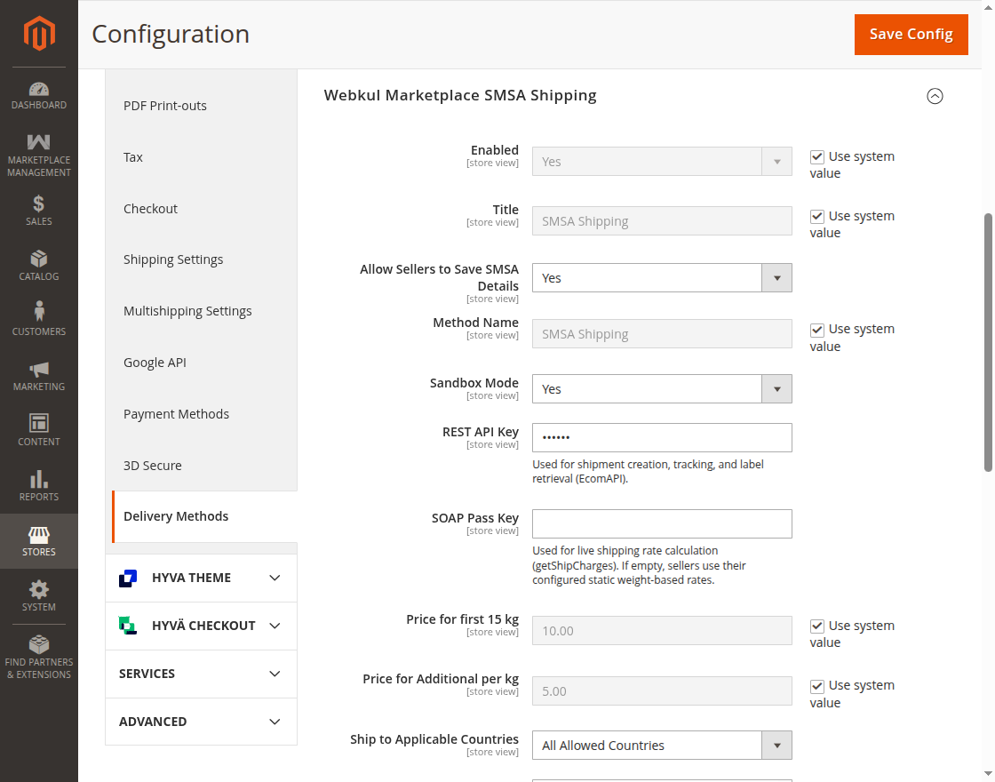The height and width of the screenshot is (782, 995).
Task: Toggle Use system value for Price for Additional per kg
Action: click(x=817, y=686)
